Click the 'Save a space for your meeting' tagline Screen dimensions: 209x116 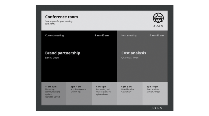pyautogui.click(x=59, y=21)
